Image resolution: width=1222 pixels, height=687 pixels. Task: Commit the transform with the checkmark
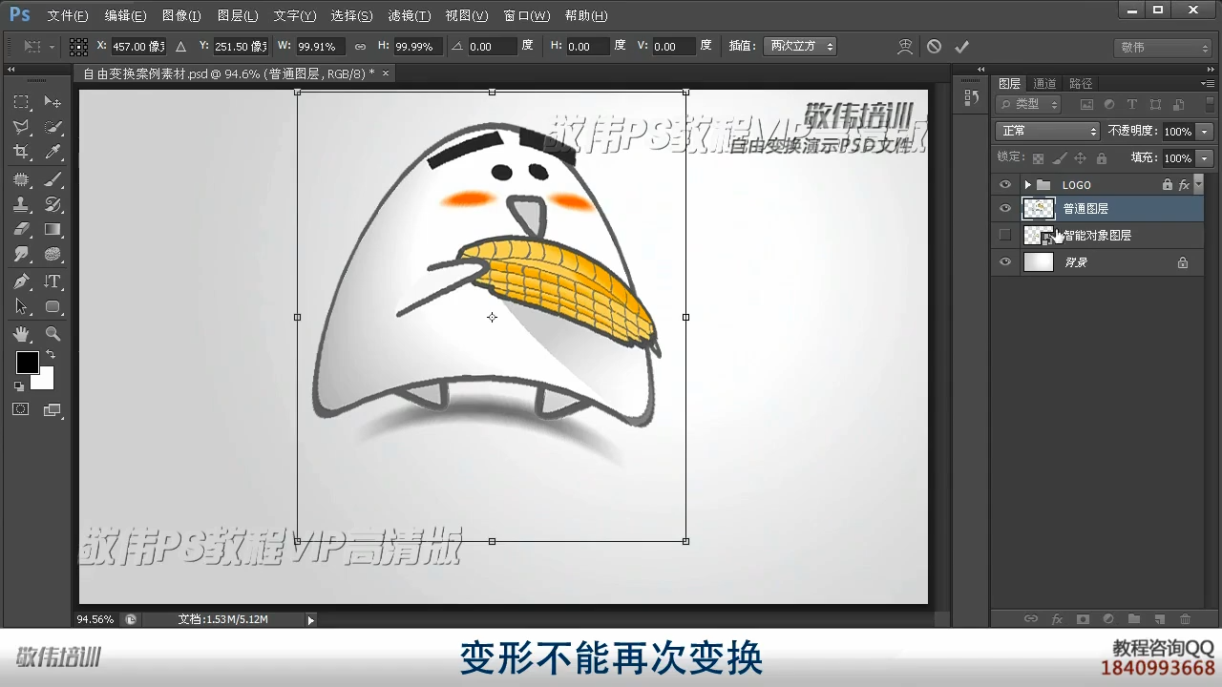point(961,46)
